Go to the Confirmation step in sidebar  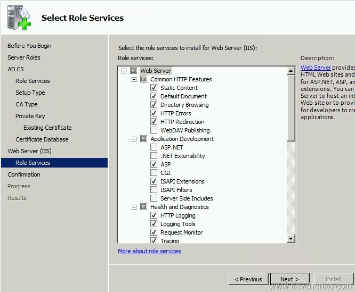click(24, 174)
